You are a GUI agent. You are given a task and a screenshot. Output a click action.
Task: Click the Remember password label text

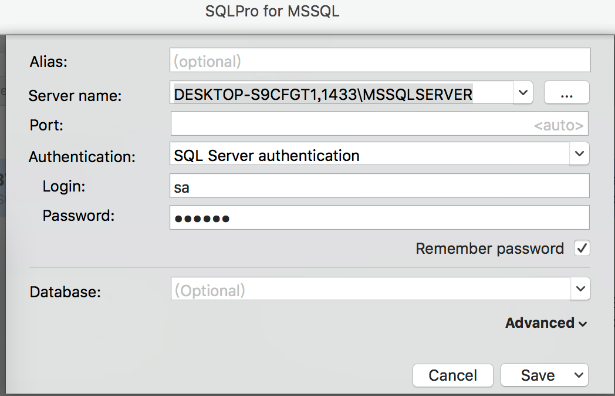pos(489,249)
